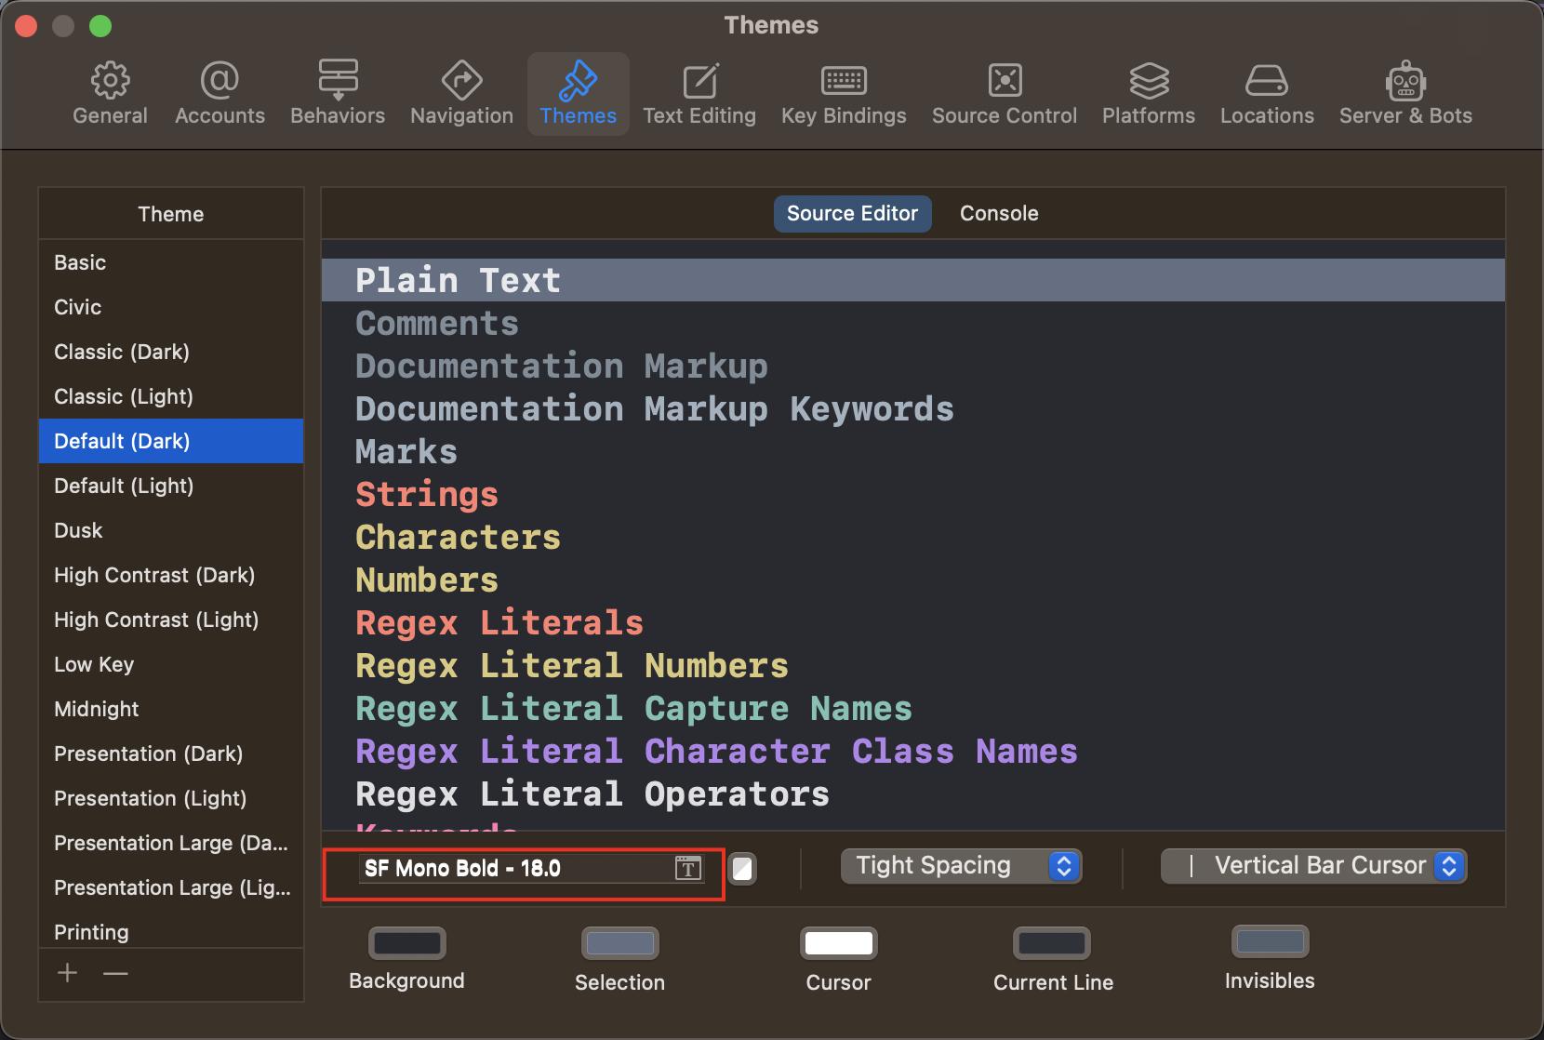Open the Vertical Bar Cursor dropdown
This screenshot has width=1544, height=1040.
(1313, 866)
